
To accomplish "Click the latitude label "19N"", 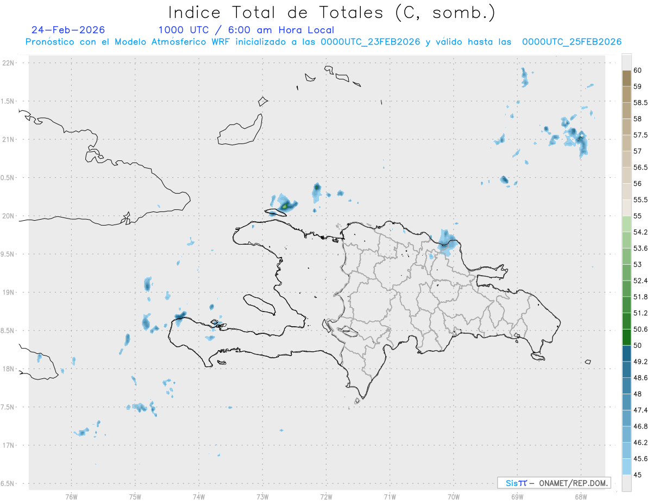I will pos(9,293).
